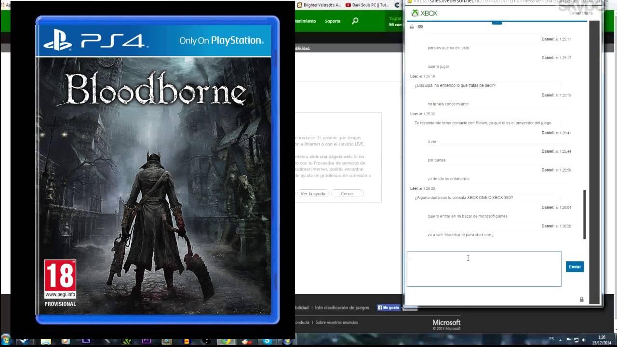Viewport: 617px width, 347px height.
Task: Open the search magnifier on Xbox site
Action: (355, 21)
